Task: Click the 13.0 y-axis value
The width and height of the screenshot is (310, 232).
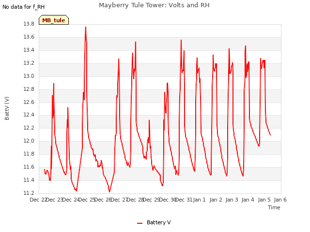Action: pyautogui.click(x=29, y=76)
